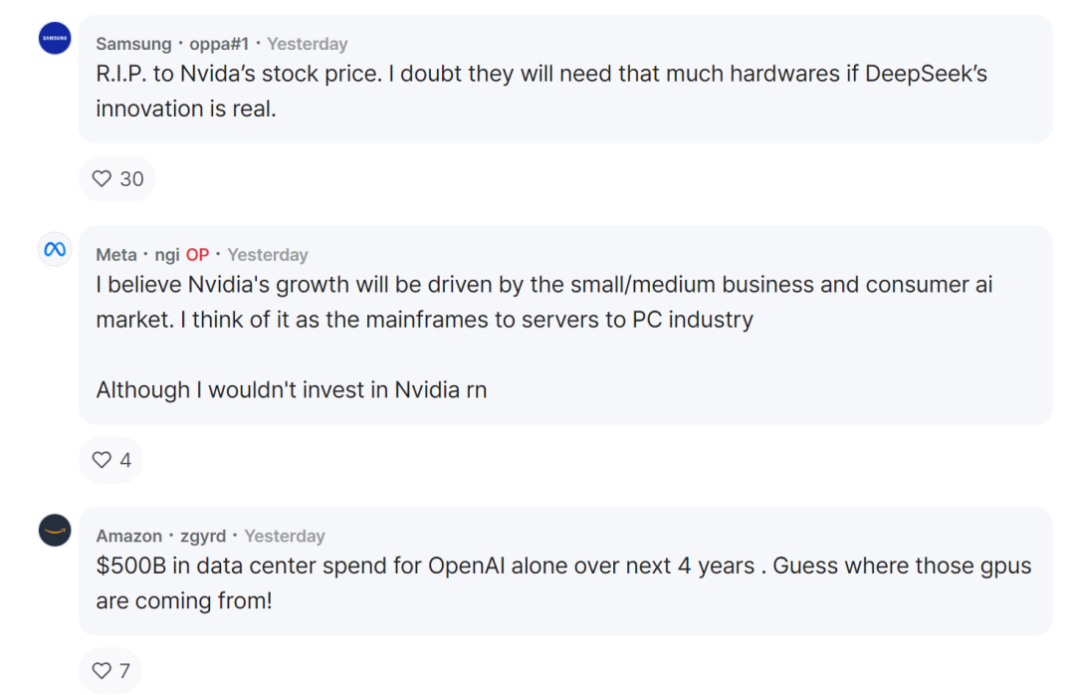View the oppa#1 user profile
The height and width of the screenshot is (695, 1075).
[x=219, y=44]
